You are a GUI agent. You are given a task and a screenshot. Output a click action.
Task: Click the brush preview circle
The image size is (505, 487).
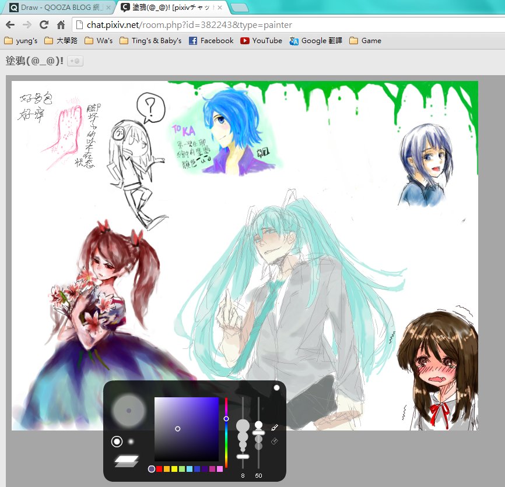pos(129,411)
